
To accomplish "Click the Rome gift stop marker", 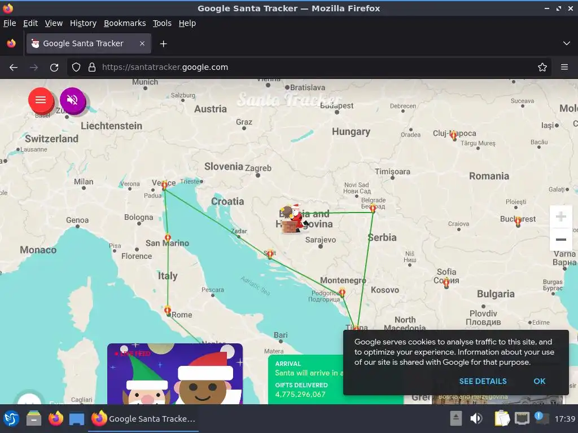I will click(x=168, y=311).
